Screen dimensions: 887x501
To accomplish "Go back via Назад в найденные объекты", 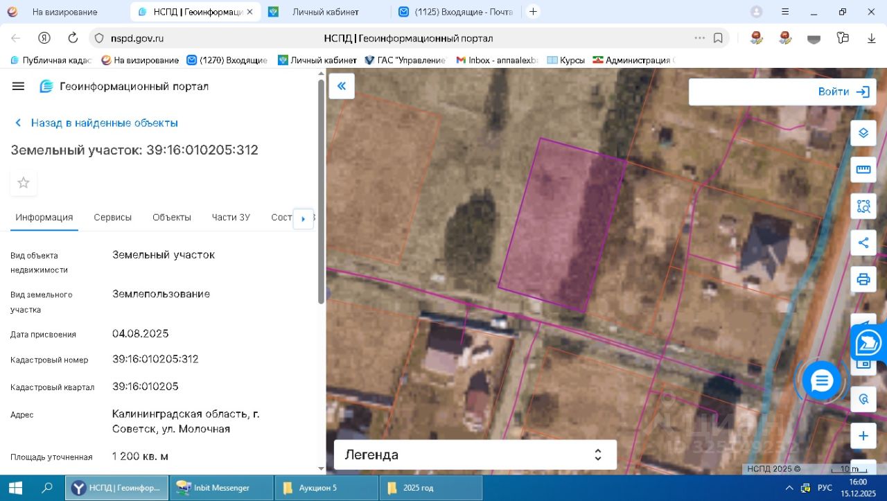I will coord(96,123).
